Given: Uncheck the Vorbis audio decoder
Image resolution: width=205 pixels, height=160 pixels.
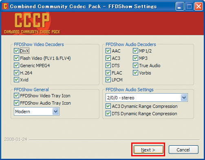Looking at the screenshot, I should coord(135,73).
